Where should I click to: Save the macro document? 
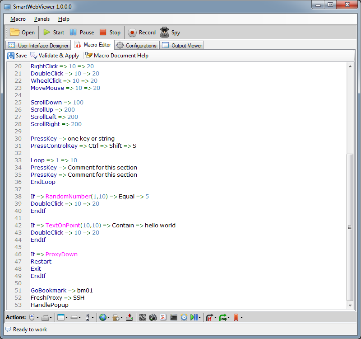point(17,56)
